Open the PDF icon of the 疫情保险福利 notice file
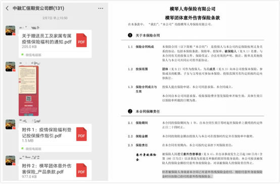280x184 pixels. [81, 40]
